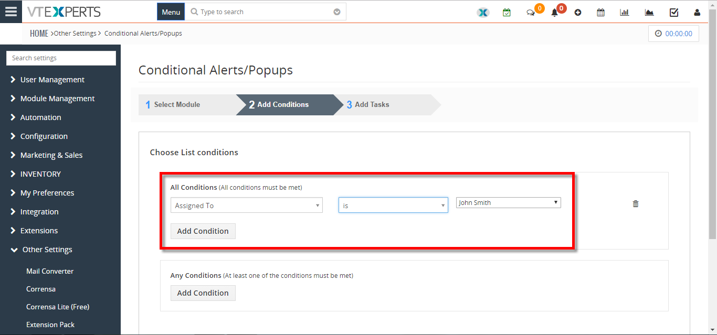Open the chat comments icon
Screen dimensions: 717x335
pos(531,13)
